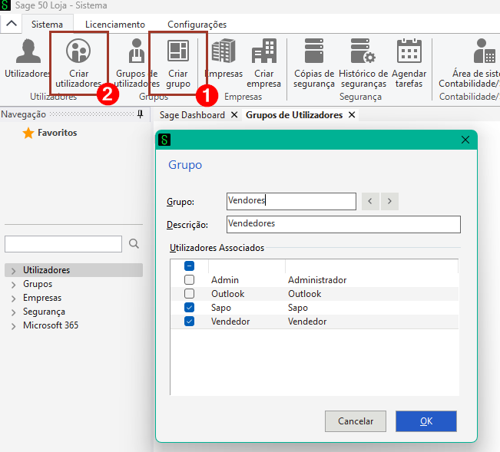Click the Favoritos label

tap(58, 133)
